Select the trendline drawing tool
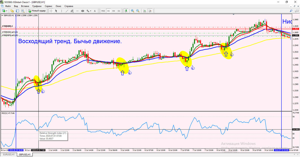 click(67, 11)
